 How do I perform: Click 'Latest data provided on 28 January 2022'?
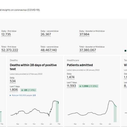(83, 70)
